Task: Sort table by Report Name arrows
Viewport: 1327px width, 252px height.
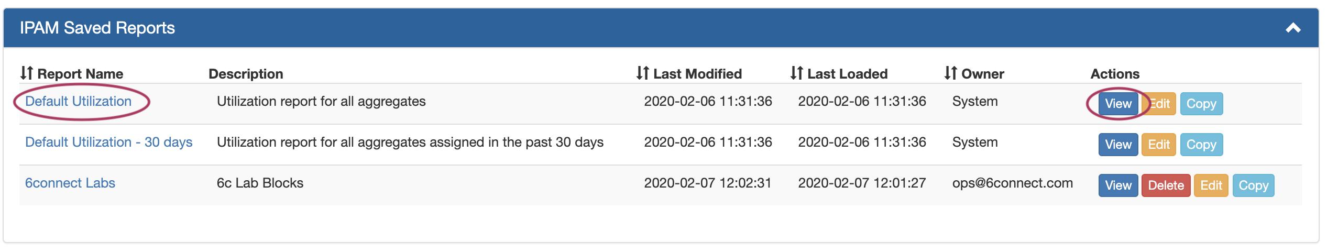Action: click(27, 73)
